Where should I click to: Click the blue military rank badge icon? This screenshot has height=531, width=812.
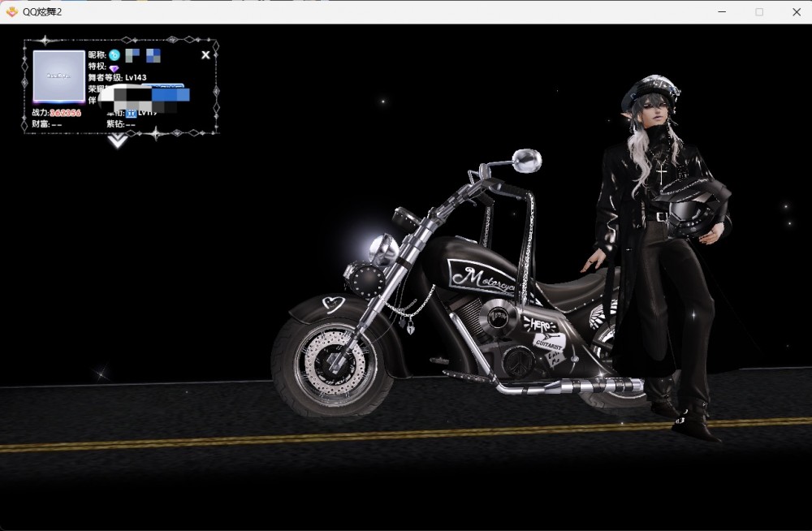coord(131,113)
